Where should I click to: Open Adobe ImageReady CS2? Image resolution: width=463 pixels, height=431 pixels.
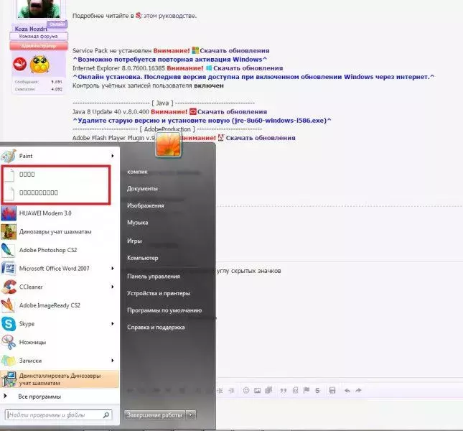click(59, 305)
